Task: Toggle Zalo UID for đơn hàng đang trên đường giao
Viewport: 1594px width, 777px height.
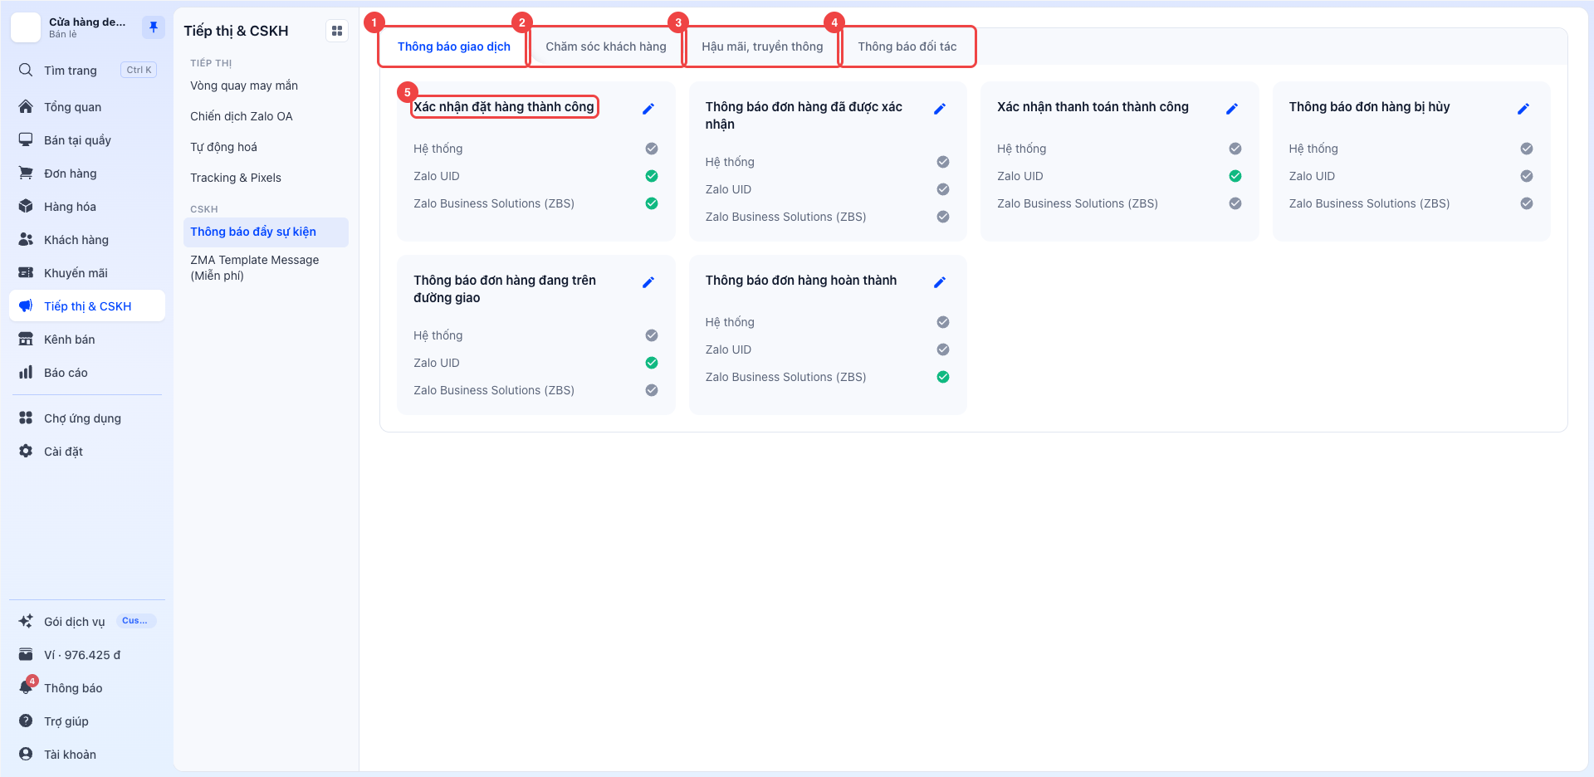Action: point(652,363)
